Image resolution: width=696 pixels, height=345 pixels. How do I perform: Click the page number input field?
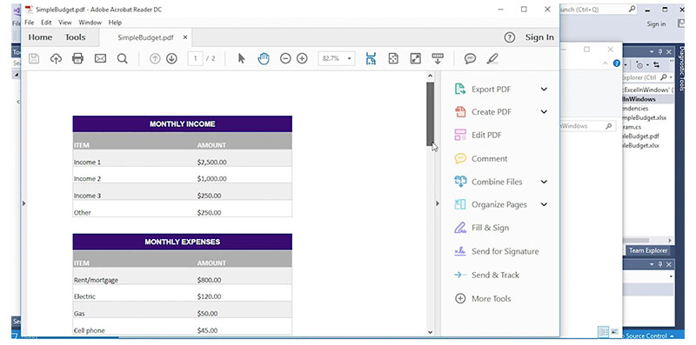(195, 58)
